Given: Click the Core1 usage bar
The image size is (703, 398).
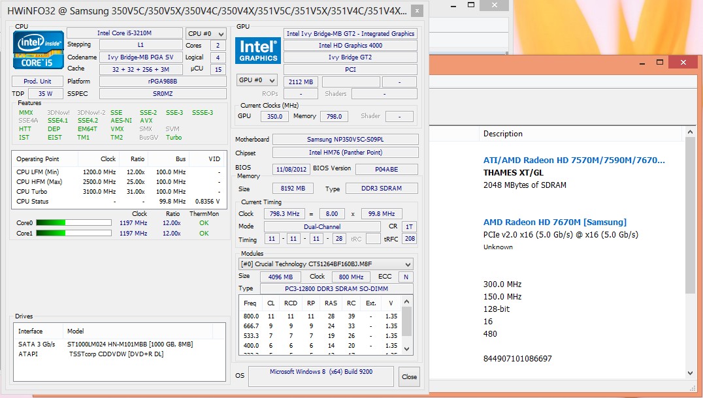Looking at the screenshot, I should pos(74,233).
